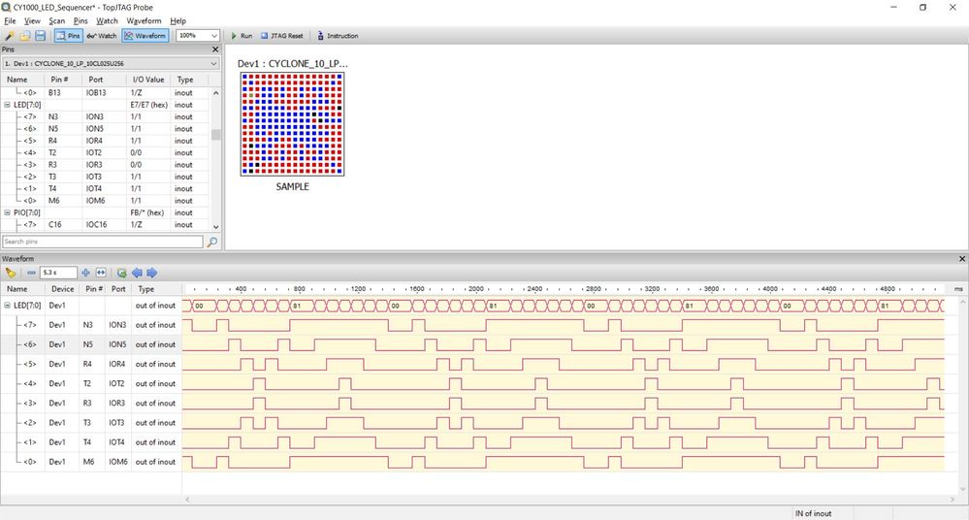Viewport: 969px width, 520px height.
Task: Open the Waveform menu in menu bar
Action: tap(144, 20)
